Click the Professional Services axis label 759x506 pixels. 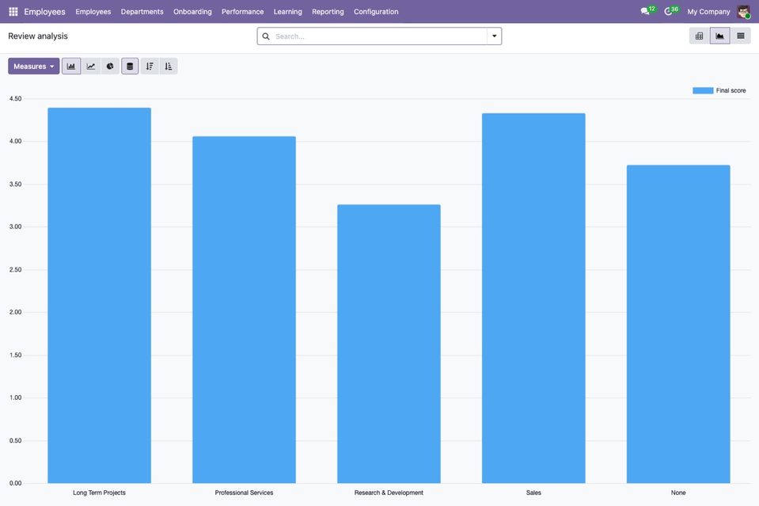tap(244, 493)
